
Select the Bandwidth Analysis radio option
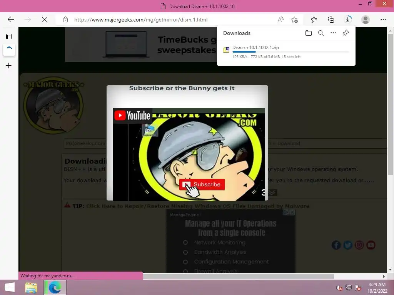click(x=185, y=252)
